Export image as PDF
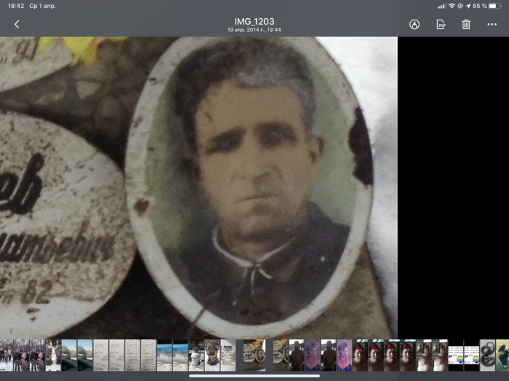Viewport: 509px width, 381px height. pyautogui.click(x=441, y=24)
